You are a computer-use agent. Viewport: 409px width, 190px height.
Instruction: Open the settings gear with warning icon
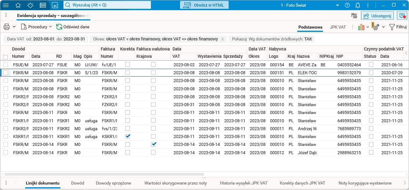tap(375, 26)
